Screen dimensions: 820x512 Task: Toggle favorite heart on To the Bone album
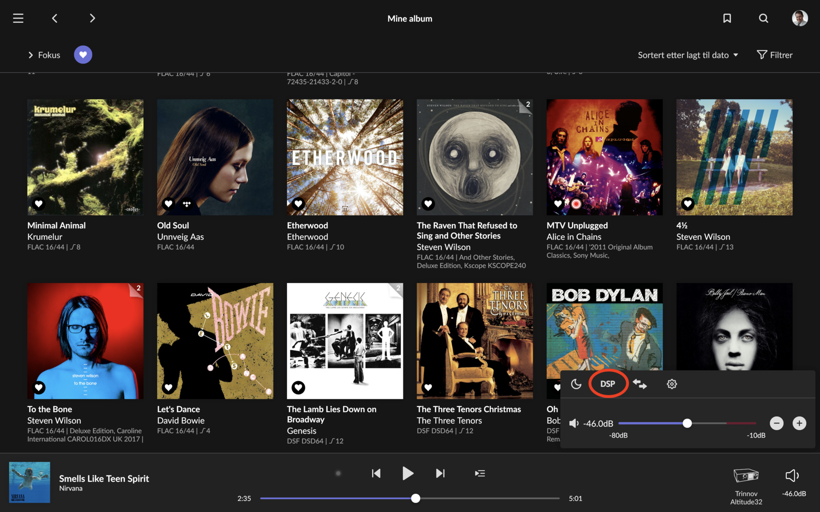39,388
